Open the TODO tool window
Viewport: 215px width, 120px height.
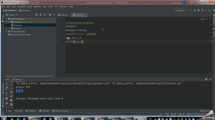click(x=19, y=111)
